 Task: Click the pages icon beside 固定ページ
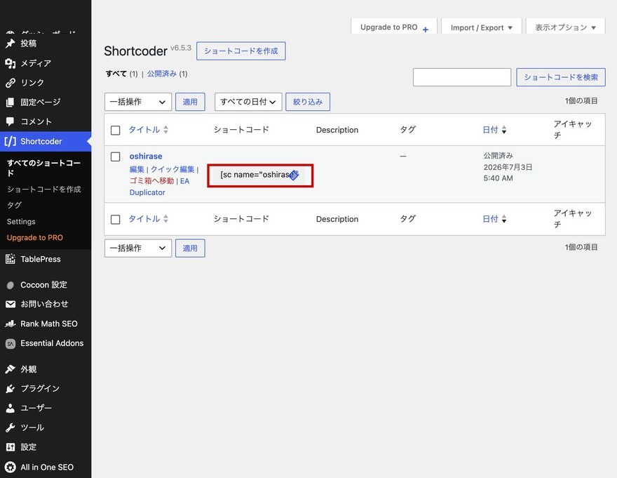click(x=11, y=102)
